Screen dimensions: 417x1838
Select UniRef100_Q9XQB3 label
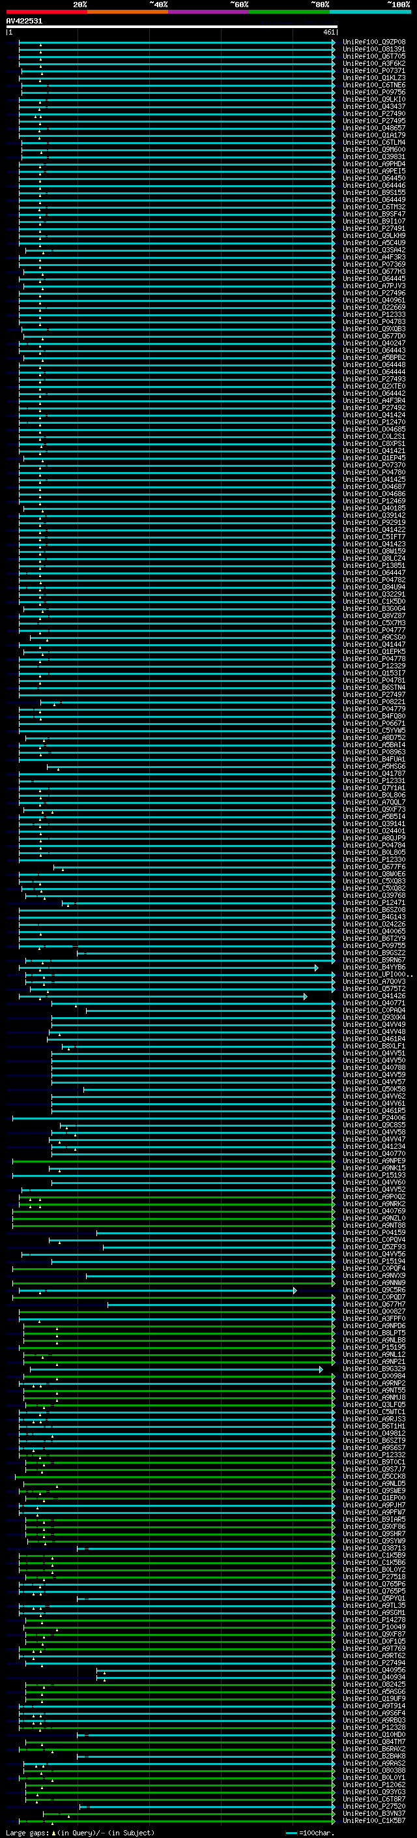[374, 329]
